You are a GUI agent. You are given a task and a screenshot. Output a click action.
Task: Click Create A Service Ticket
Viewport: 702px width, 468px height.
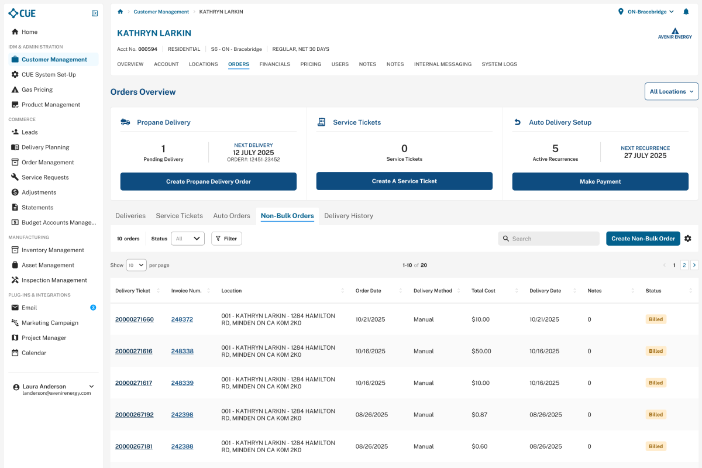point(404,181)
